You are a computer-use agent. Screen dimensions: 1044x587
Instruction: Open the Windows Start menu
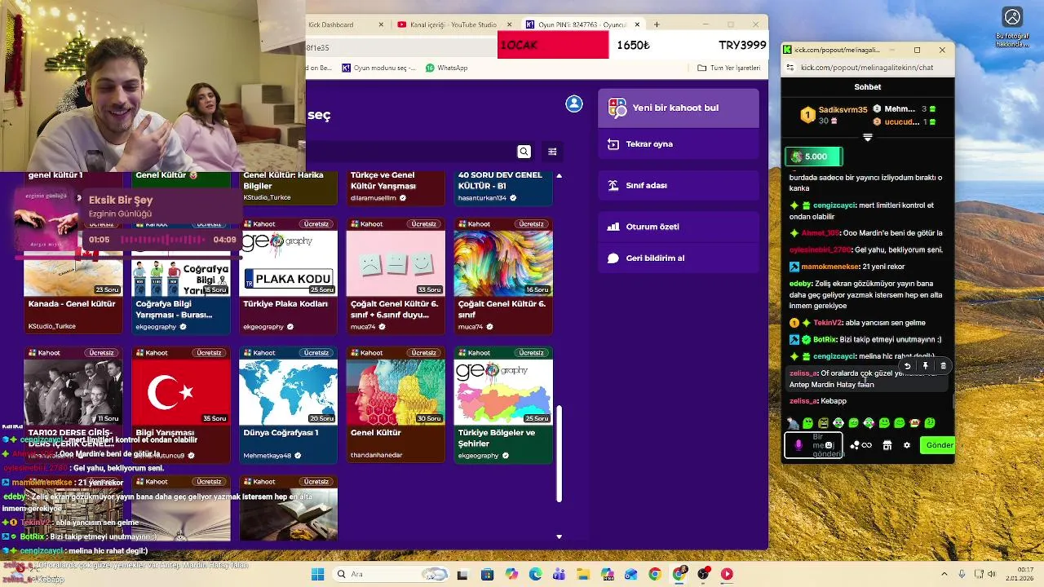point(317,574)
